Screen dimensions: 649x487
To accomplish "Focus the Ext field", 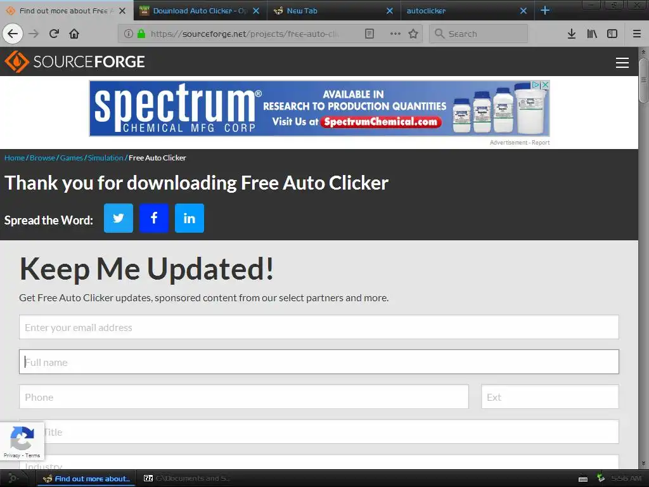I will (549, 397).
